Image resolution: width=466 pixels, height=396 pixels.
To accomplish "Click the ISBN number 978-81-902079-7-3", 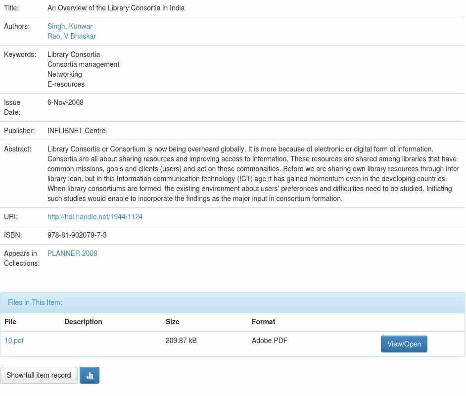I will (x=77, y=235).
